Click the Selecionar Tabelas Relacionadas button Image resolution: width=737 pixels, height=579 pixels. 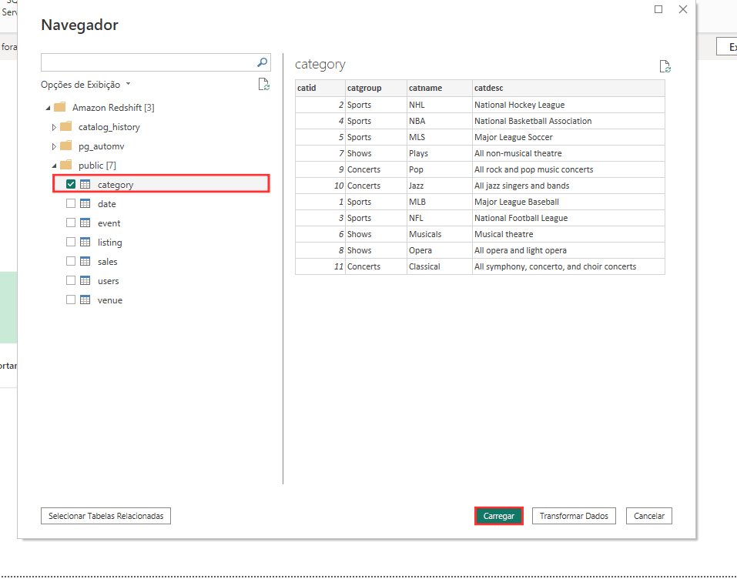(106, 515)
